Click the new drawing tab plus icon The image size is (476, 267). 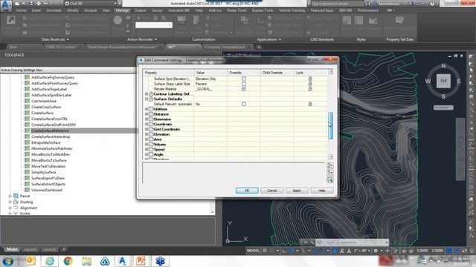pos(259,47)
